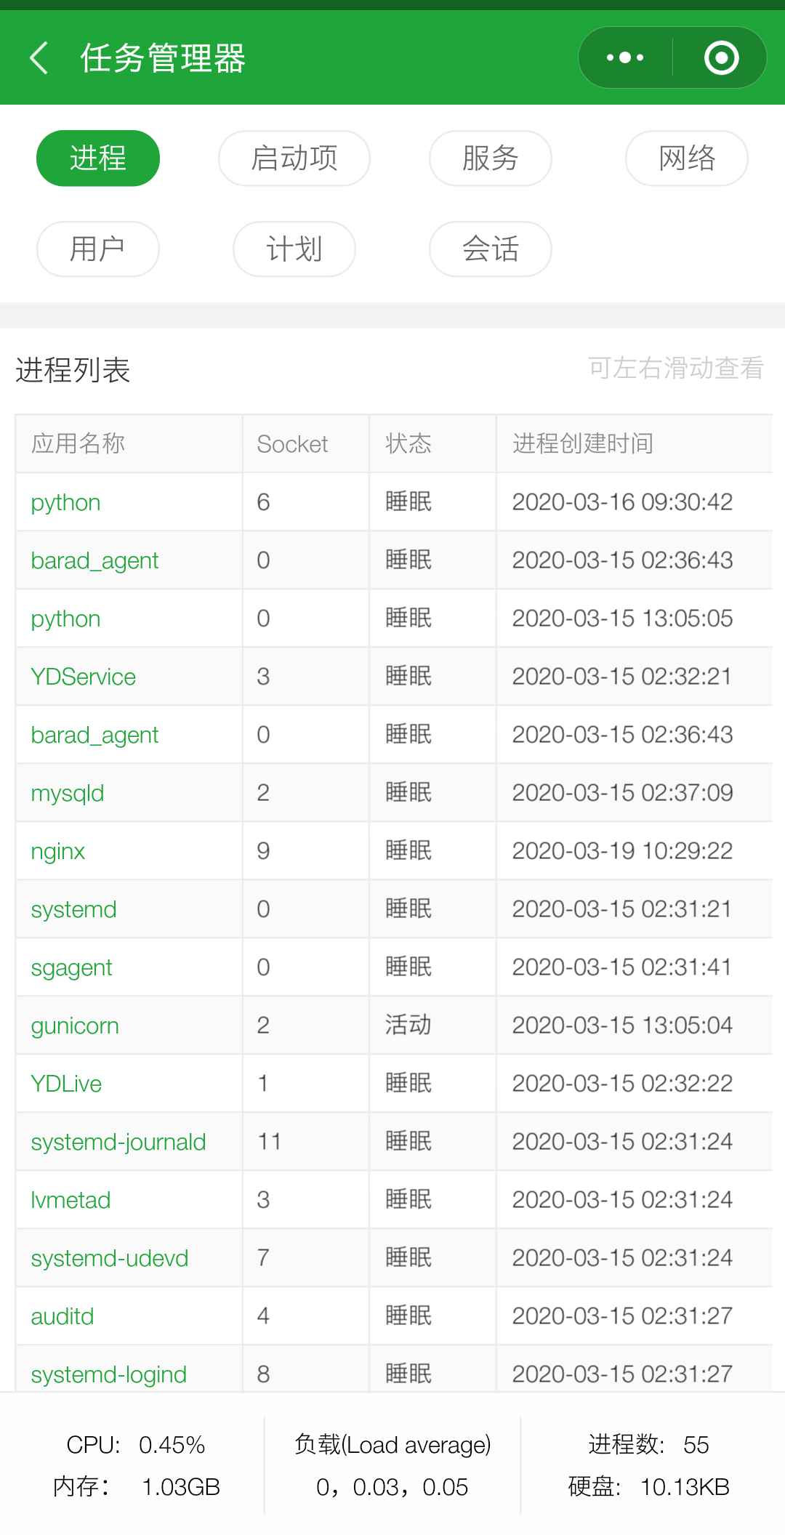
Task: Open the 用户 view
Action: (x=97, y=249)
